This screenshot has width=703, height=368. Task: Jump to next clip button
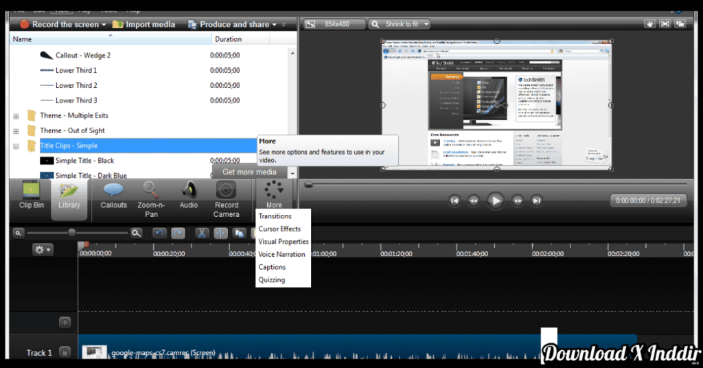tap(537, 200)
